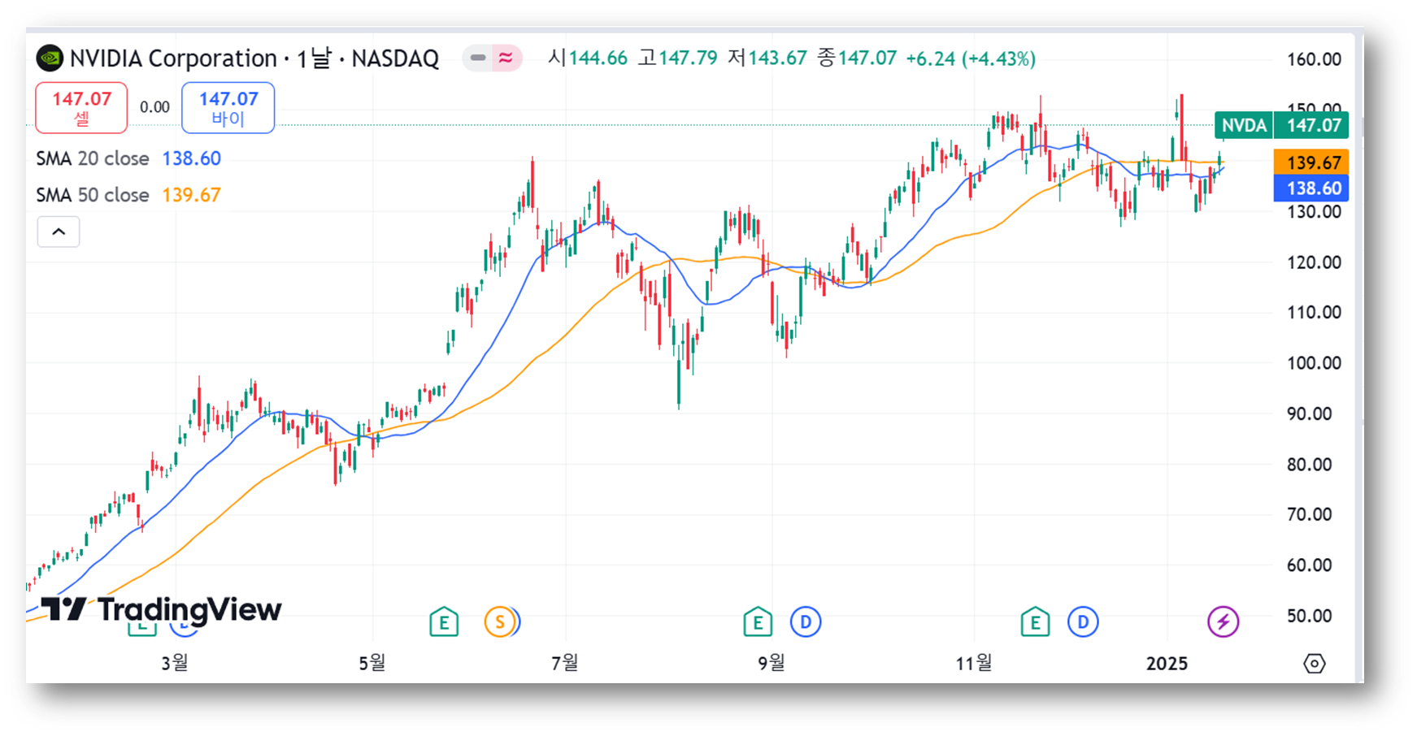Click the 160.00 price axis label
The width and height of the screenshot is (1417, 736).
[x=1314, y=59]
